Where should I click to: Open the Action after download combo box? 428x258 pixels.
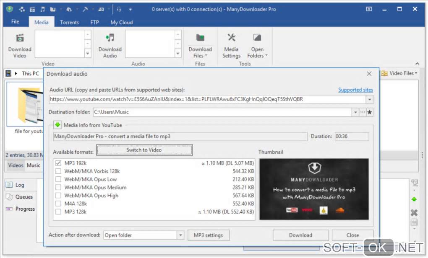[x=144, y=235]
